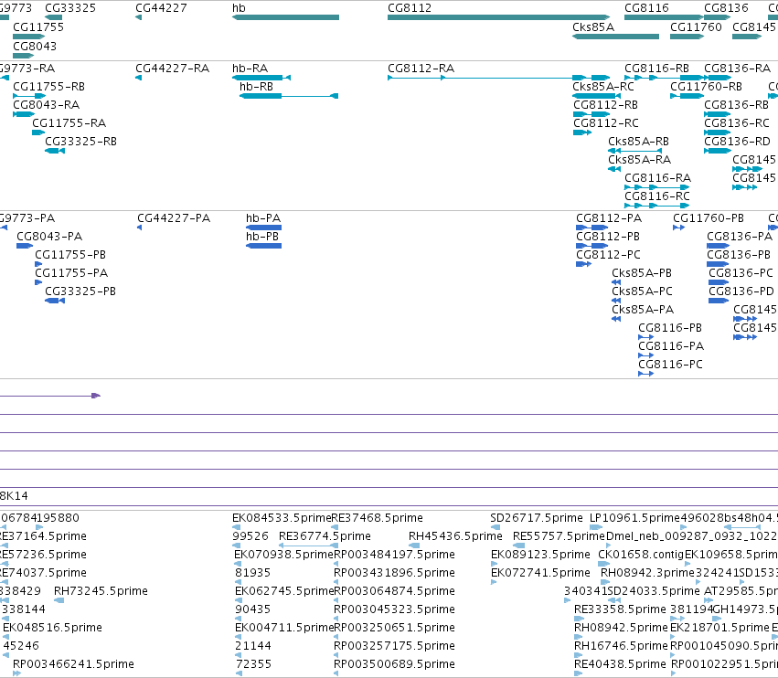Select the CG8136-RA transcript label
Viewport: 778px width, 678px height.
tap(737, 68)
